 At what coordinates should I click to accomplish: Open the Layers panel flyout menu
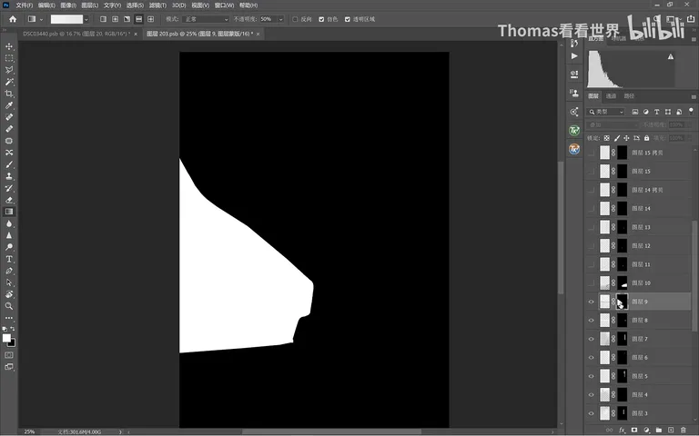point(694,96)
